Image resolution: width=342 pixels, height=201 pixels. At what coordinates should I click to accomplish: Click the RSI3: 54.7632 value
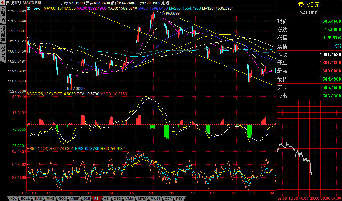pos(113,149)
